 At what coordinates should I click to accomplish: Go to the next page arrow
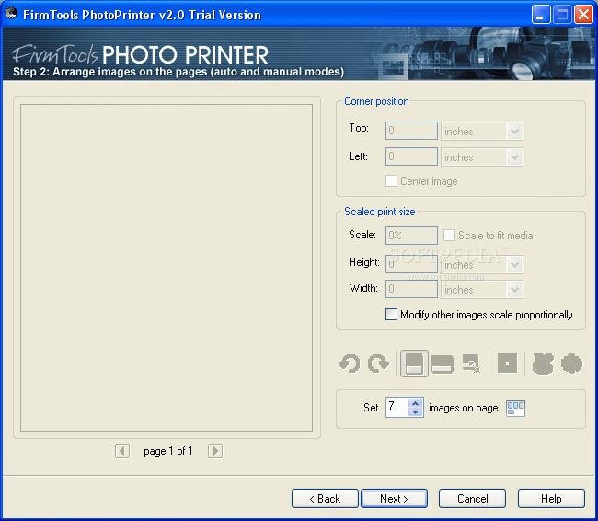click(215, 451)
